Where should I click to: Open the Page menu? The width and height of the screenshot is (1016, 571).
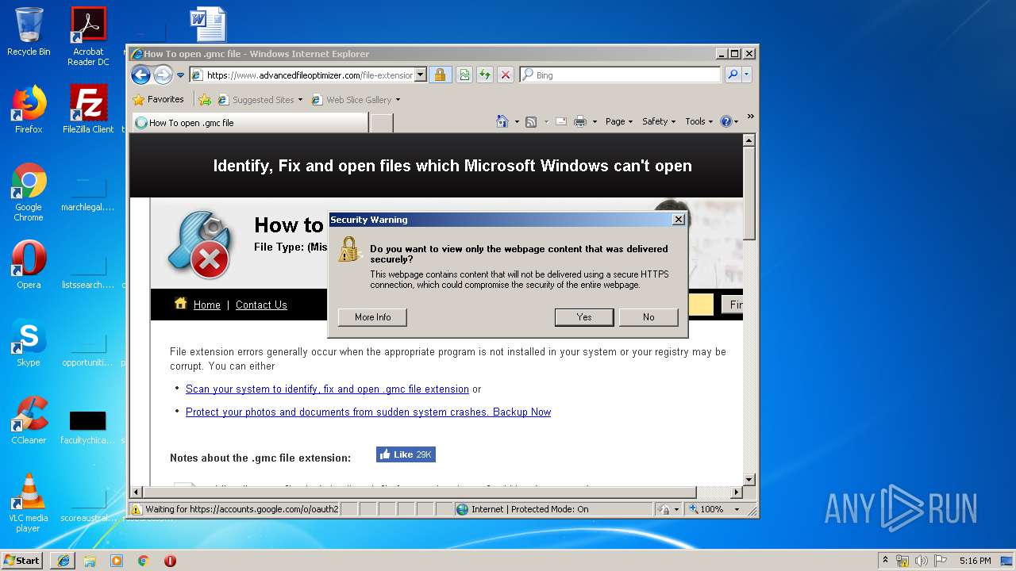[619, 121]
